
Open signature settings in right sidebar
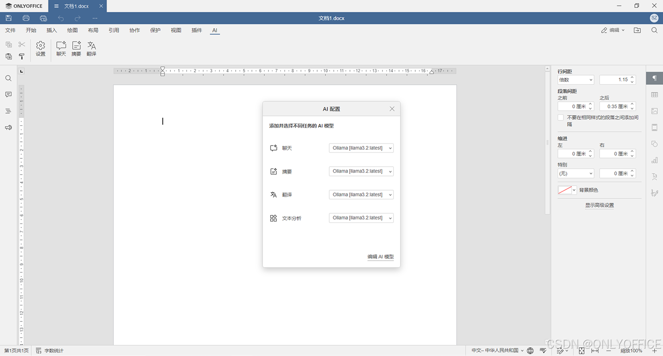654,193
